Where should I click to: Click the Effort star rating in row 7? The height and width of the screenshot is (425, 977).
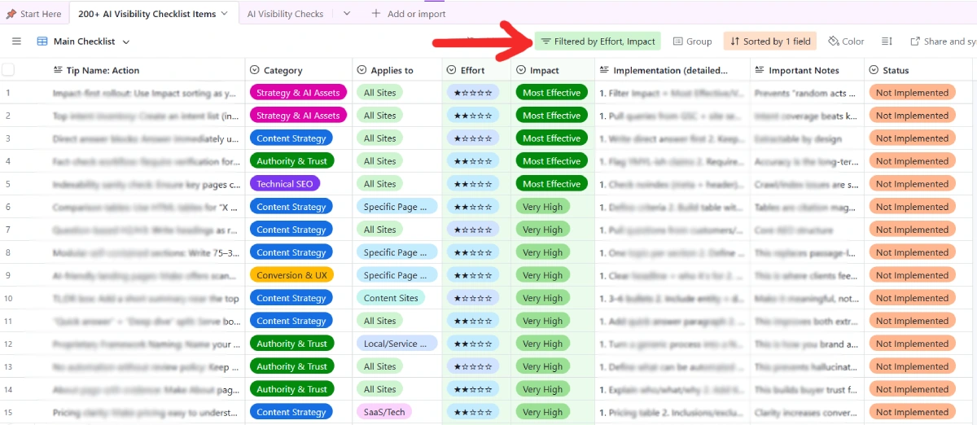click(473, 230)
